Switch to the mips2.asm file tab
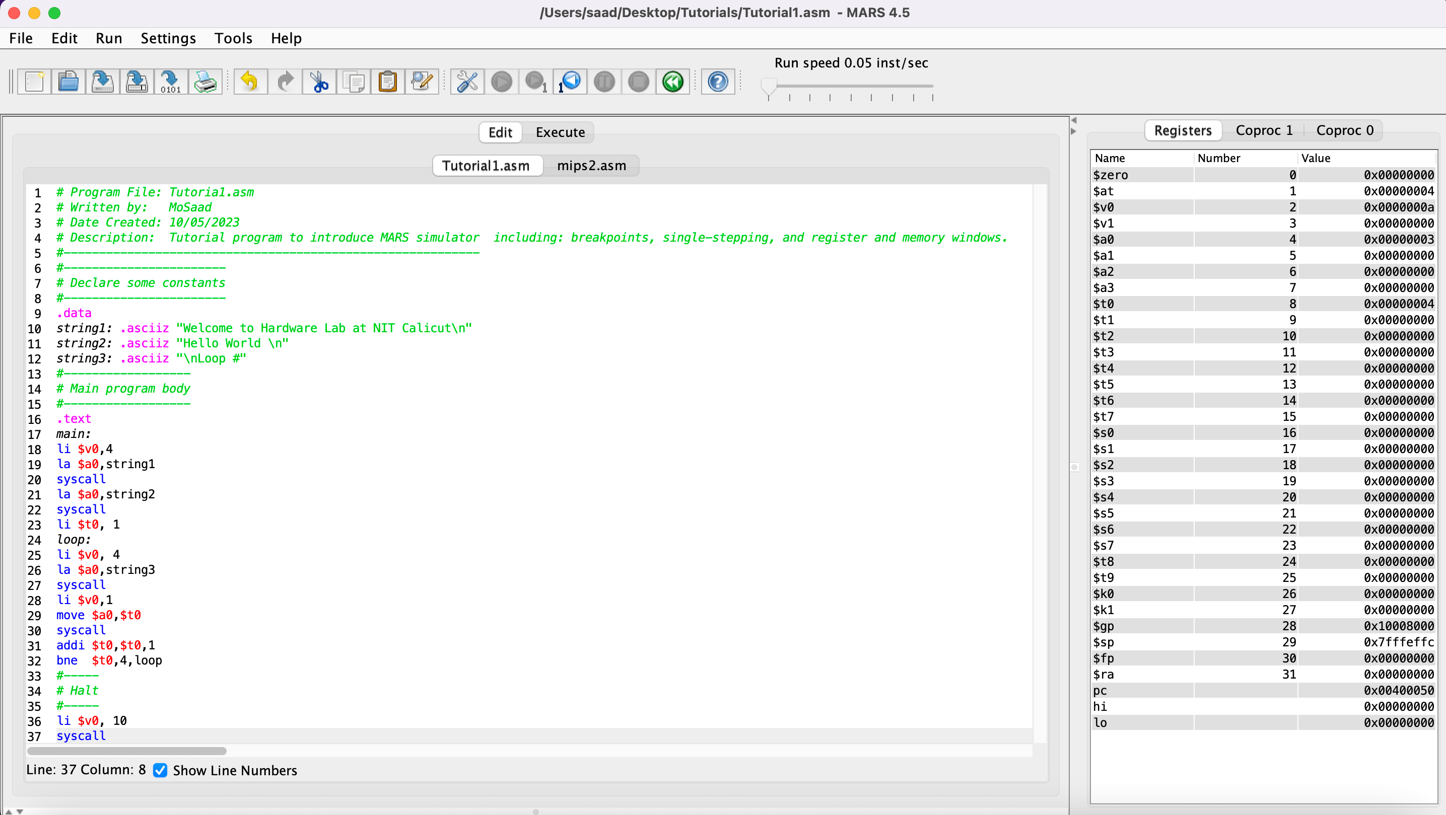Screen dimensions: 1446x815 (x=591, y=166)
